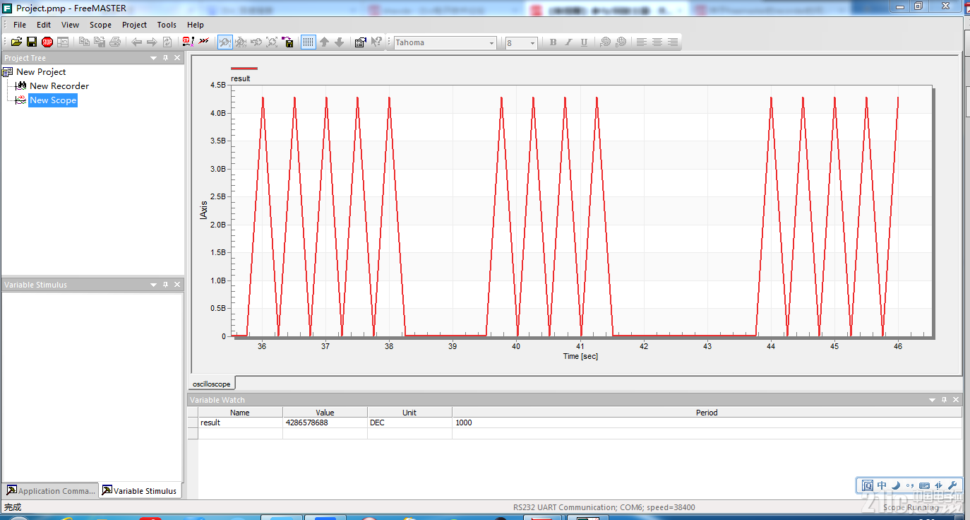Toggle Bold formatting

coord(553,42)
